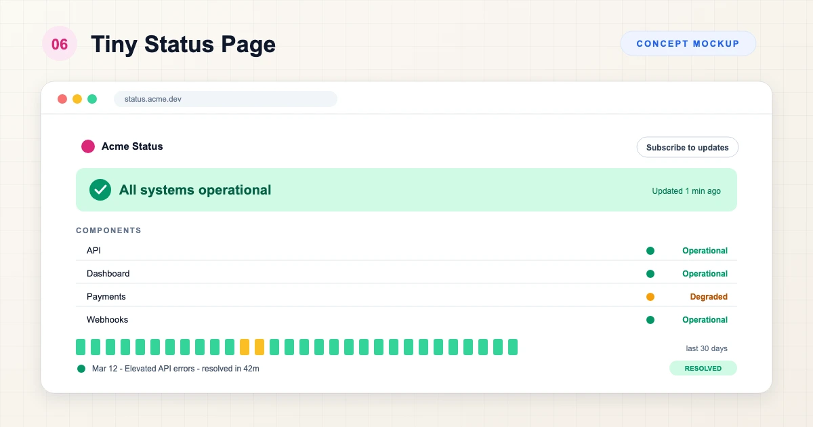813x427 pixels.
Task: Click the yellow window minimize dot
Action: (x=77, y=99)
